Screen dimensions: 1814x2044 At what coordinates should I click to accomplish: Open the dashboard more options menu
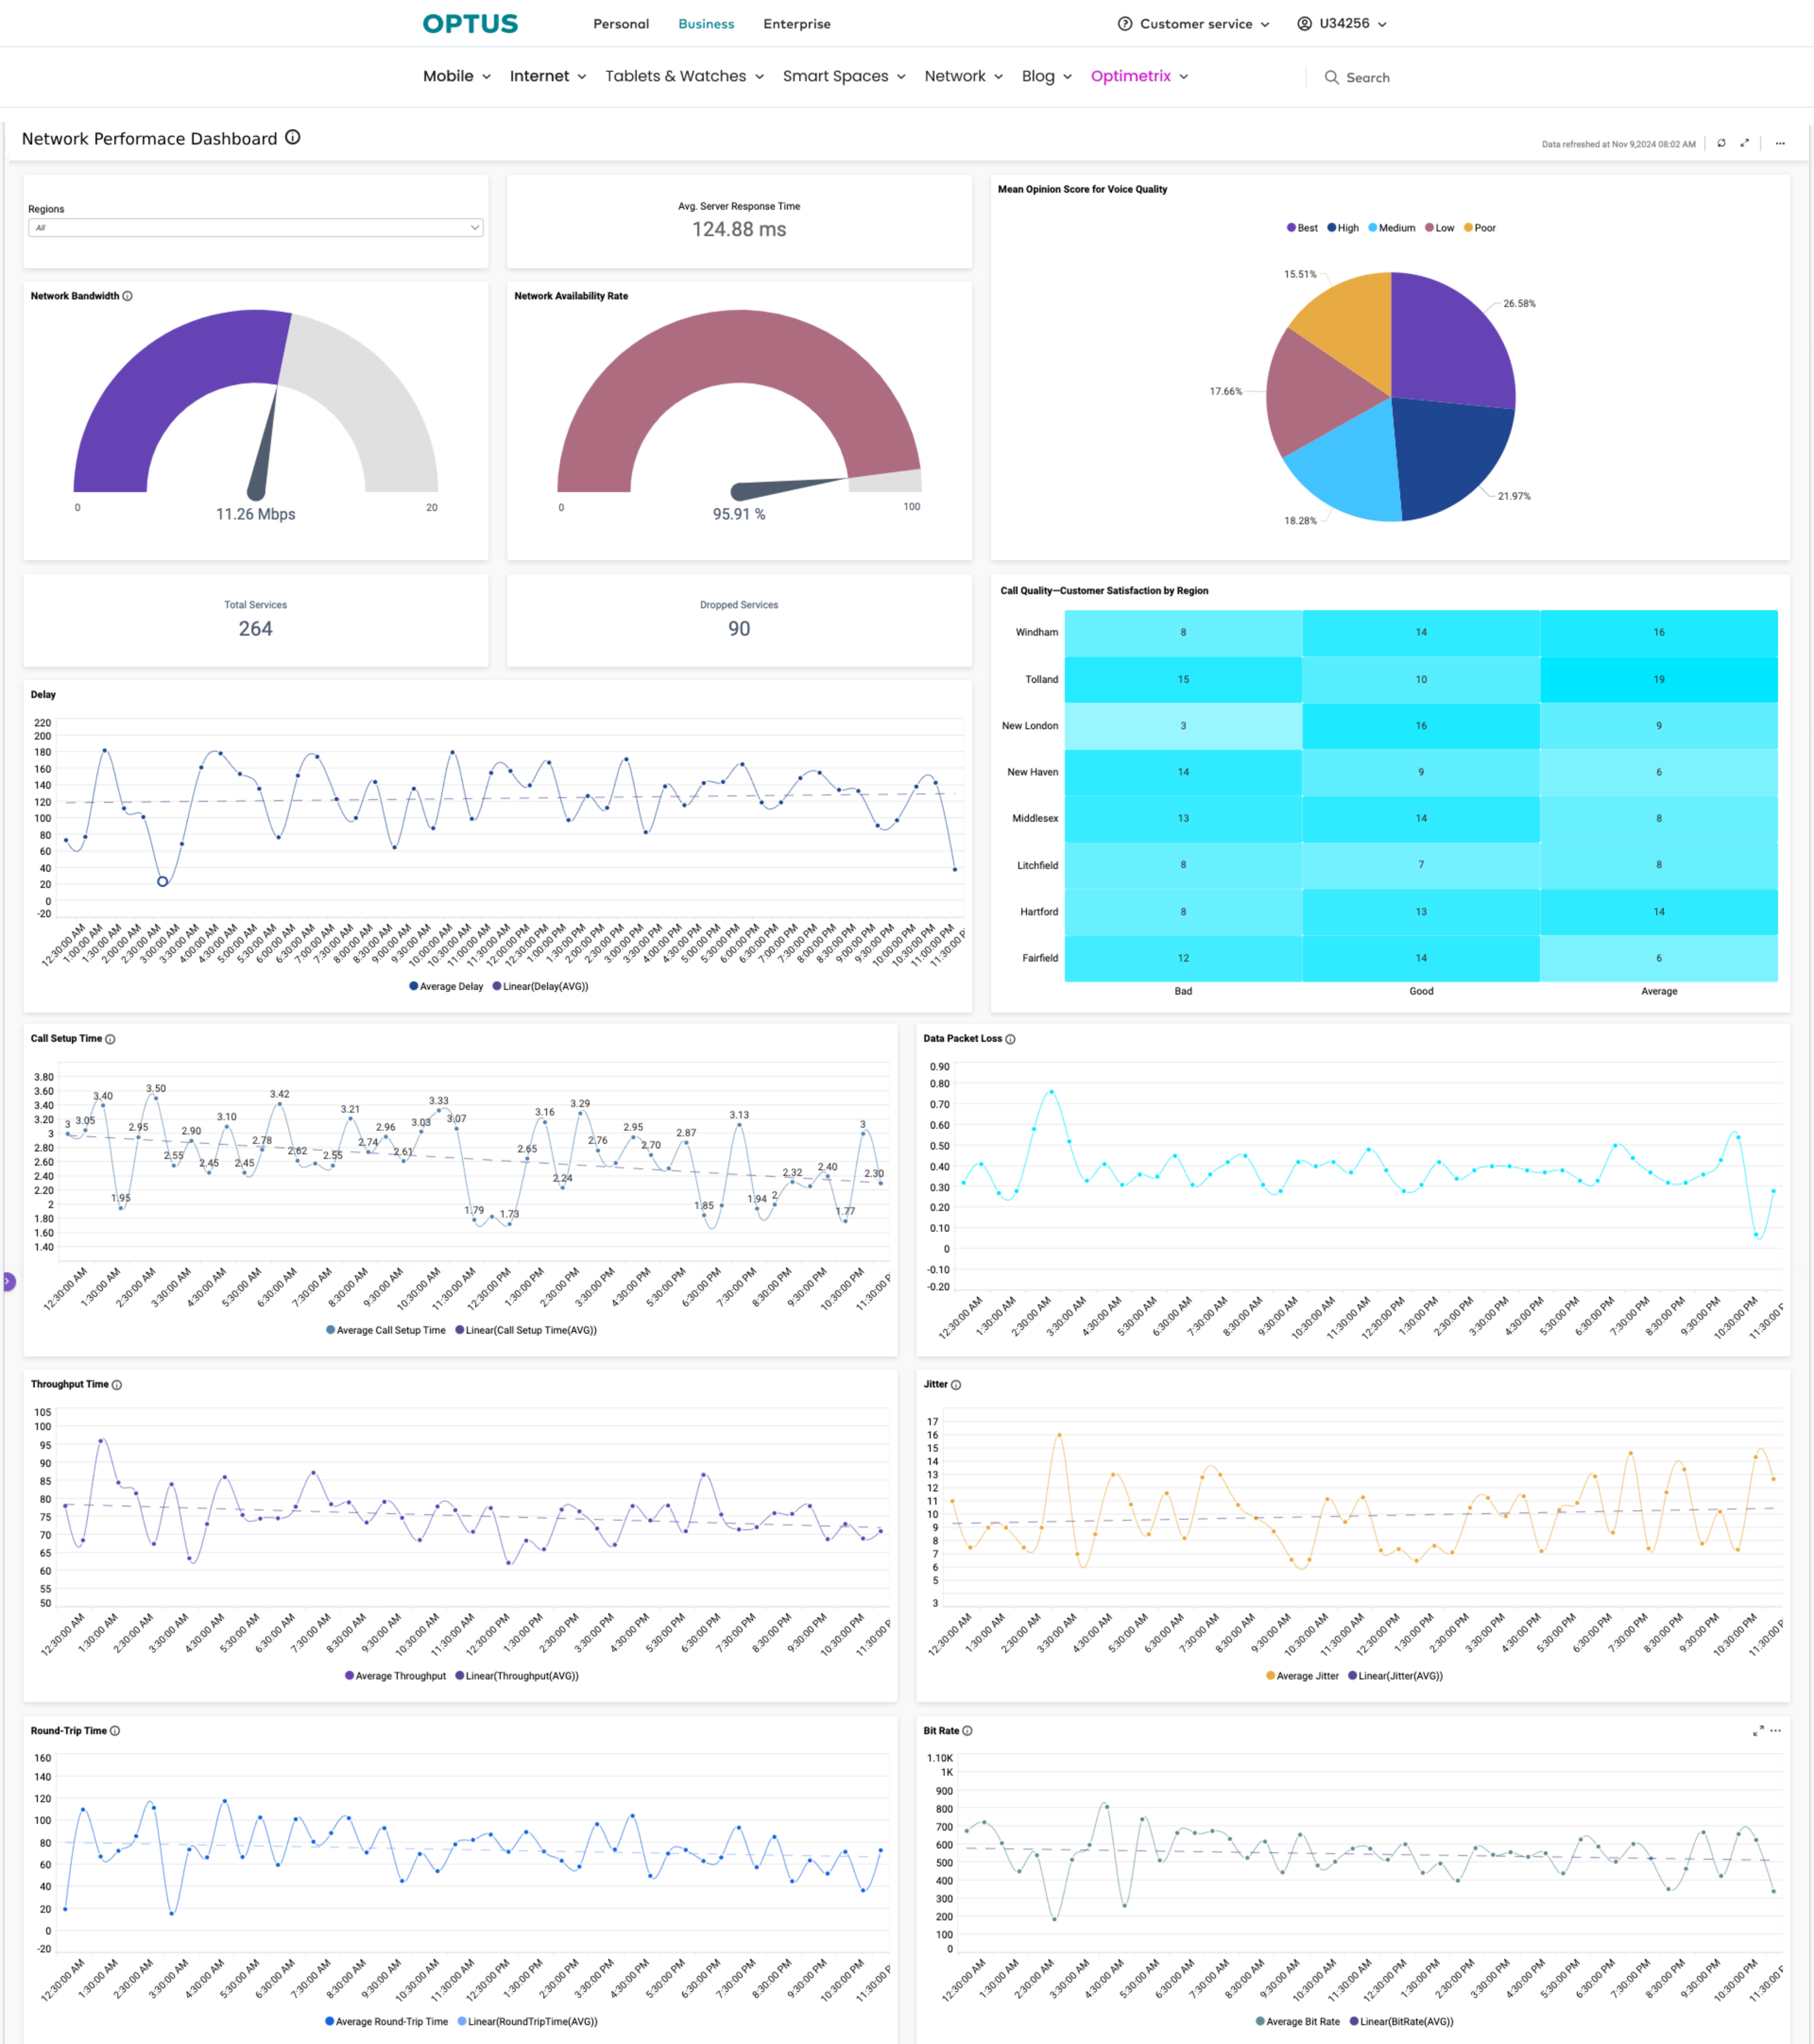point(1780,143)
